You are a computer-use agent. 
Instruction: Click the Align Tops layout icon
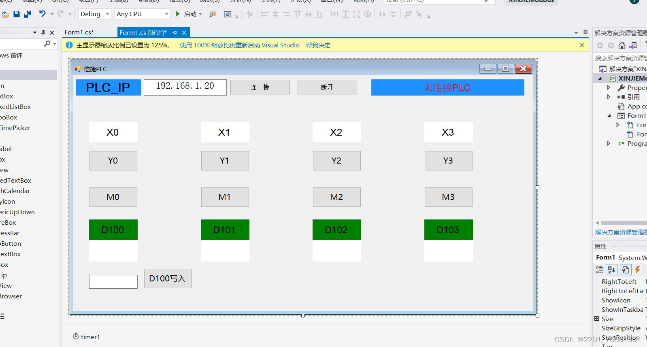coord(298,14)
